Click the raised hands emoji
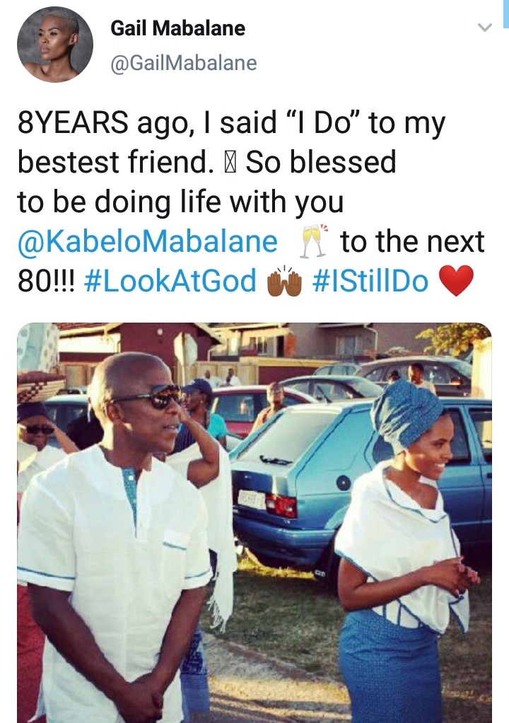This screenshot has width=509, height=723. (x=285, y=281)
